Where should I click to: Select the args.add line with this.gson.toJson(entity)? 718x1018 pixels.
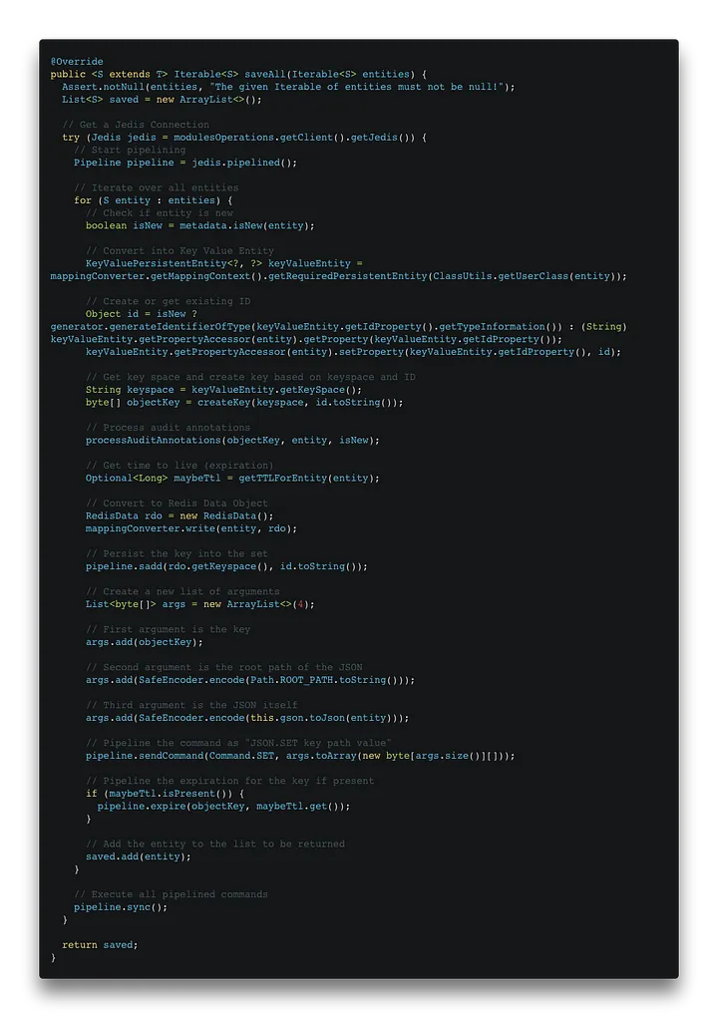[247, 718]
